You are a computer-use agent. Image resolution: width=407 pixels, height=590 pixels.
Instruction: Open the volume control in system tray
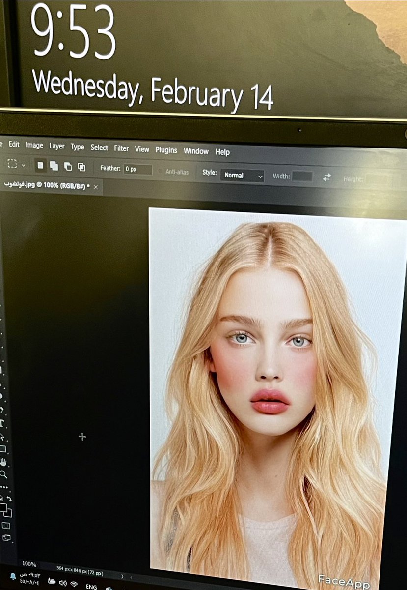(63, 583)
